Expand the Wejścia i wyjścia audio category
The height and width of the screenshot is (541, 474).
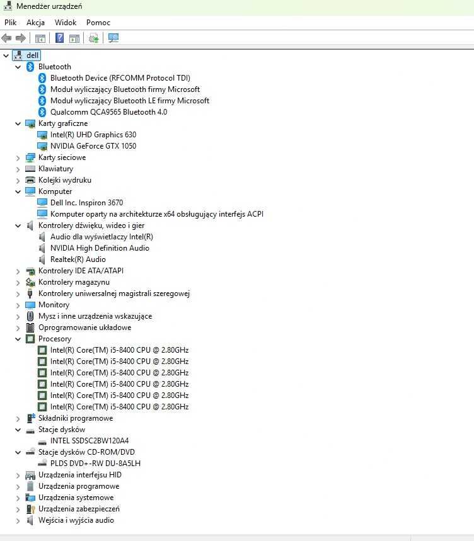pos(18,521)
